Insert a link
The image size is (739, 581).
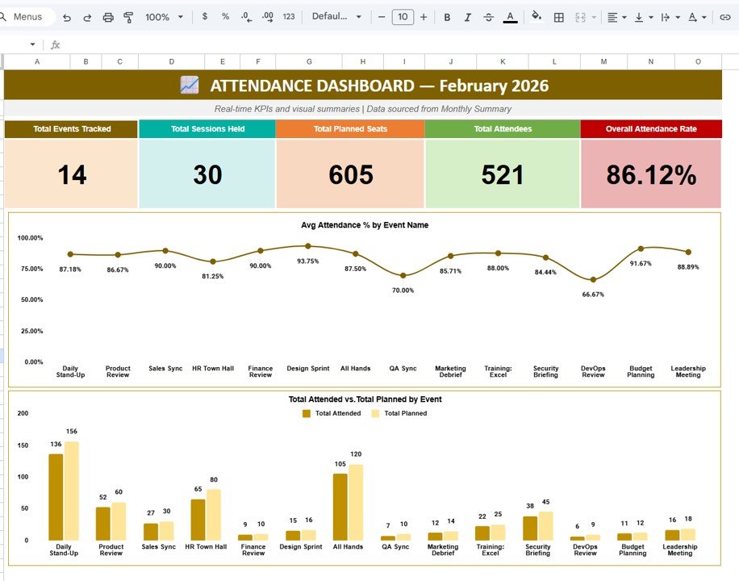725,16
